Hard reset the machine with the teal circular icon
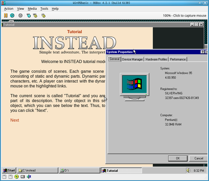This screenshot has width=209, height=181. (x=12, y=15)
